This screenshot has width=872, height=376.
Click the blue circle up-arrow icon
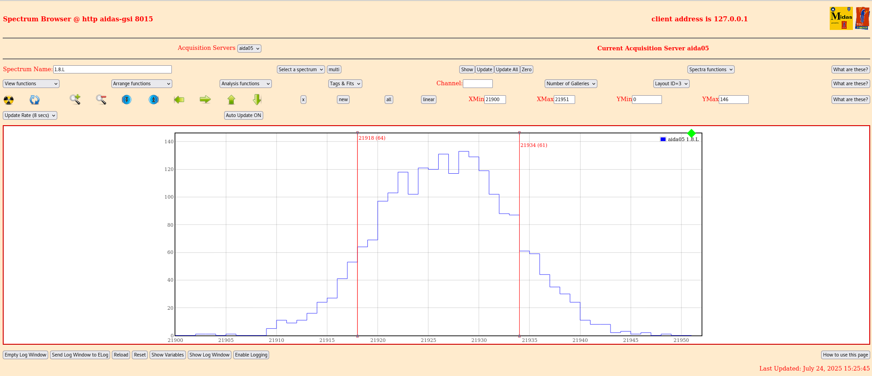coord(154,99)
